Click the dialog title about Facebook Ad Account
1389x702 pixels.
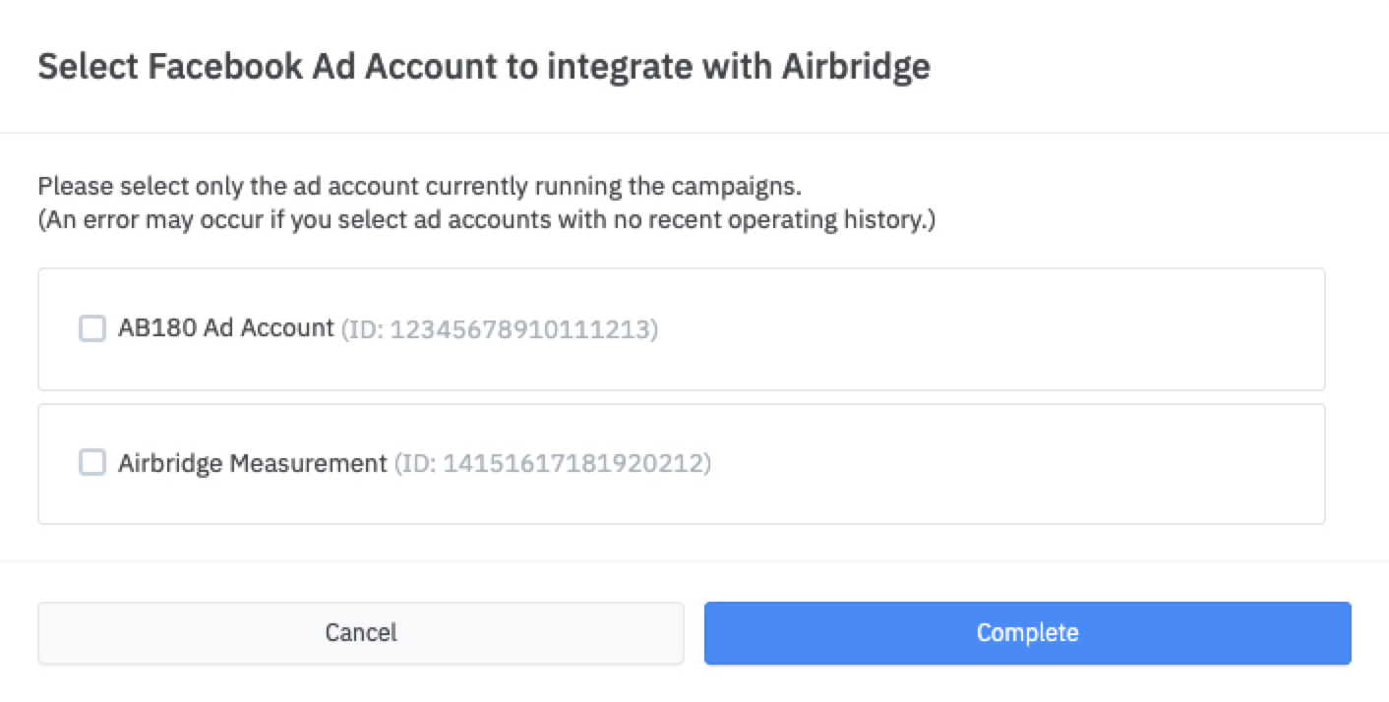(483, 67)
